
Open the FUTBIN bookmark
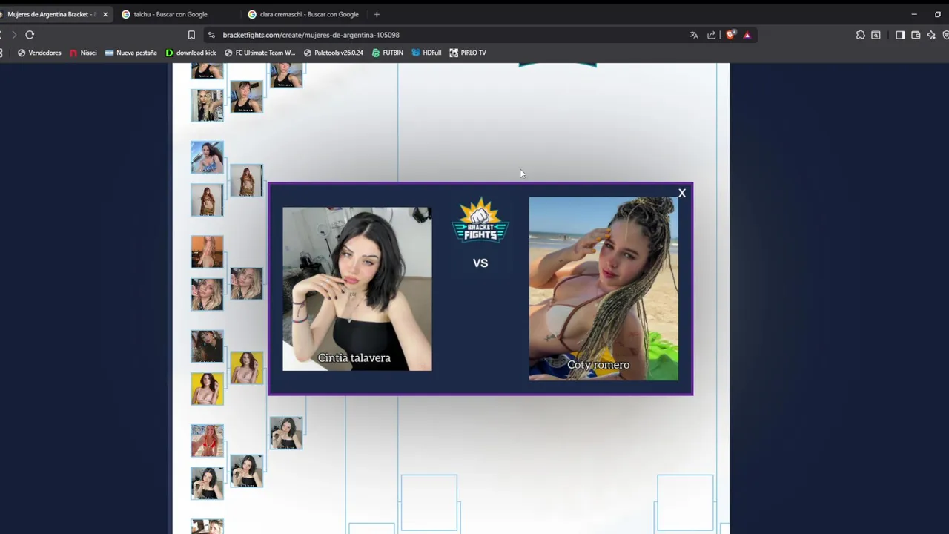point(388,53)
